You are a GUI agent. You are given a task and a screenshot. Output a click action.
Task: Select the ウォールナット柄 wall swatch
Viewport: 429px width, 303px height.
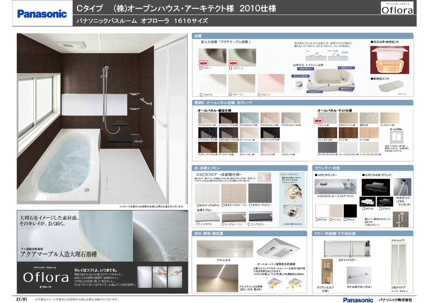coord(327,133)
